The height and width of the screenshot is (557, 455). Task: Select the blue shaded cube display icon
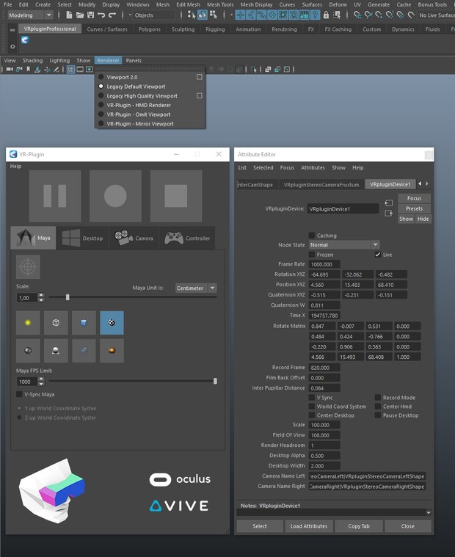click(x=84, y=323)
